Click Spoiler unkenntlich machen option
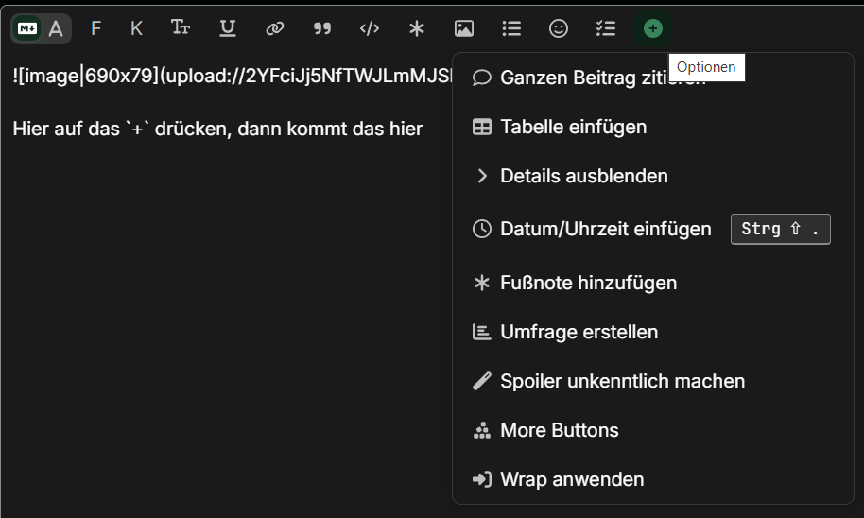This screenshot has width=864, height=518. tap(622, 381)
